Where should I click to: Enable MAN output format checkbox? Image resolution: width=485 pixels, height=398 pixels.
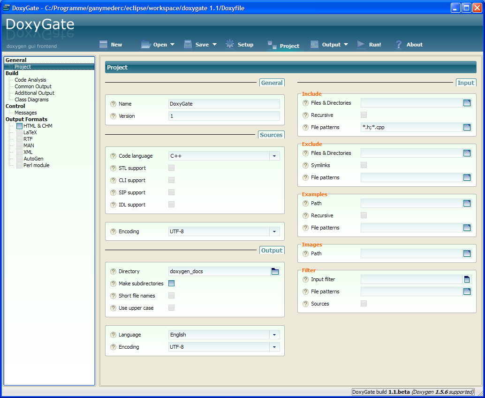pyautogui.click(x=20, y=145)
